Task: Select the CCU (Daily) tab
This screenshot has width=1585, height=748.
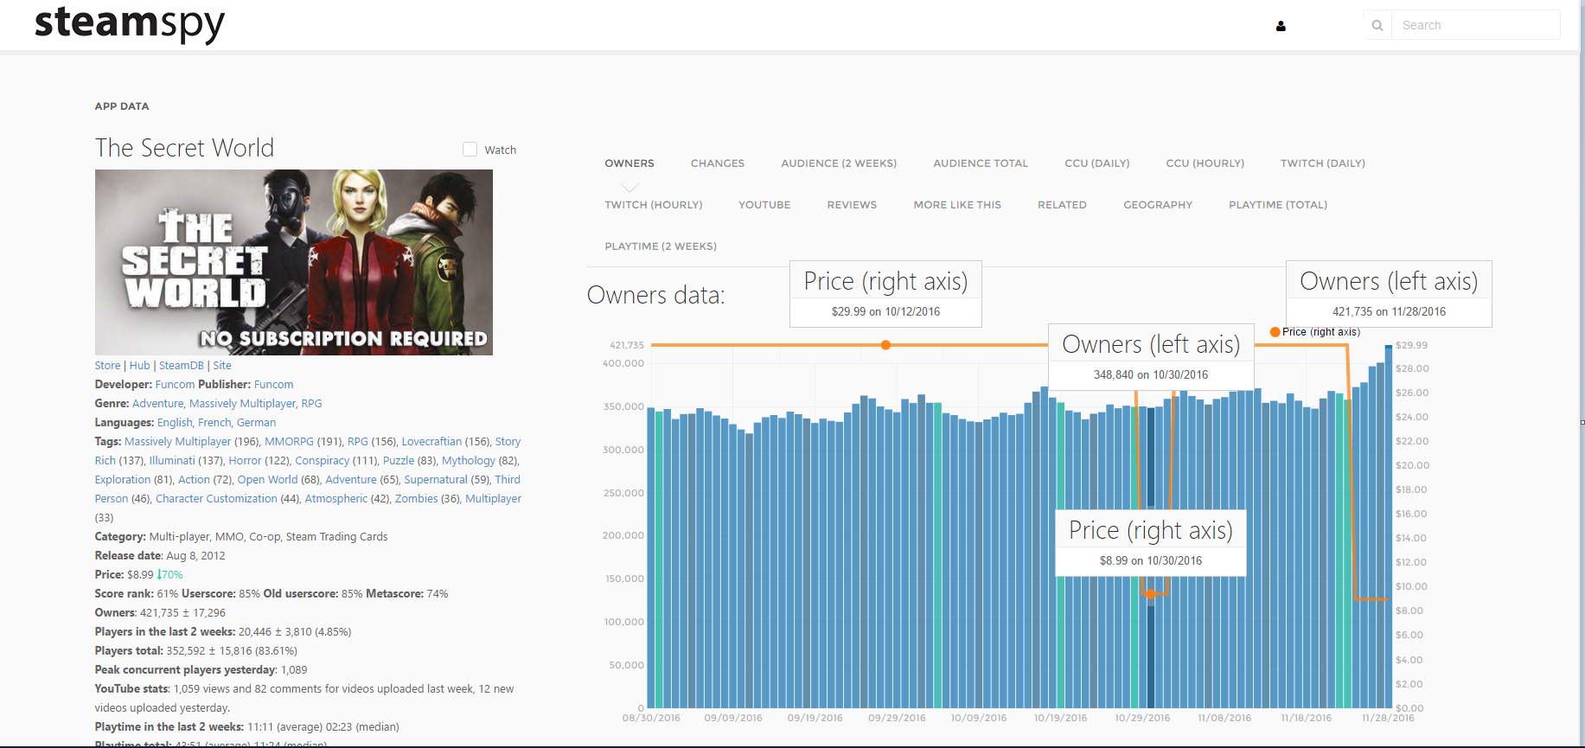Action: pyautogui.click(x=1097, y=163)
